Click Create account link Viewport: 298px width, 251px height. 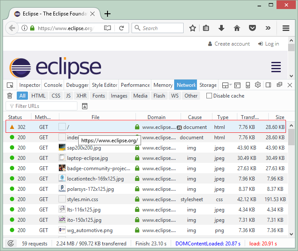pos(229,44)
